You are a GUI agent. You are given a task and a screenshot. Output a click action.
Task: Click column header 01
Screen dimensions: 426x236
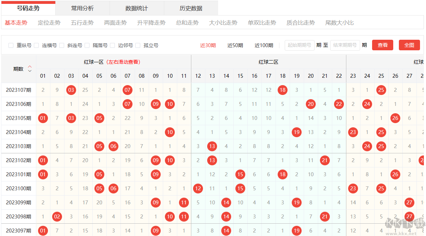pyautogui.click(x=43, y=76)
